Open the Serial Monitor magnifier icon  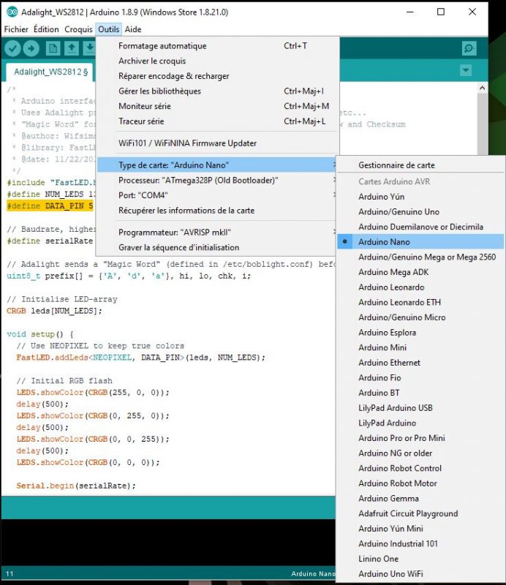[469, 48]
